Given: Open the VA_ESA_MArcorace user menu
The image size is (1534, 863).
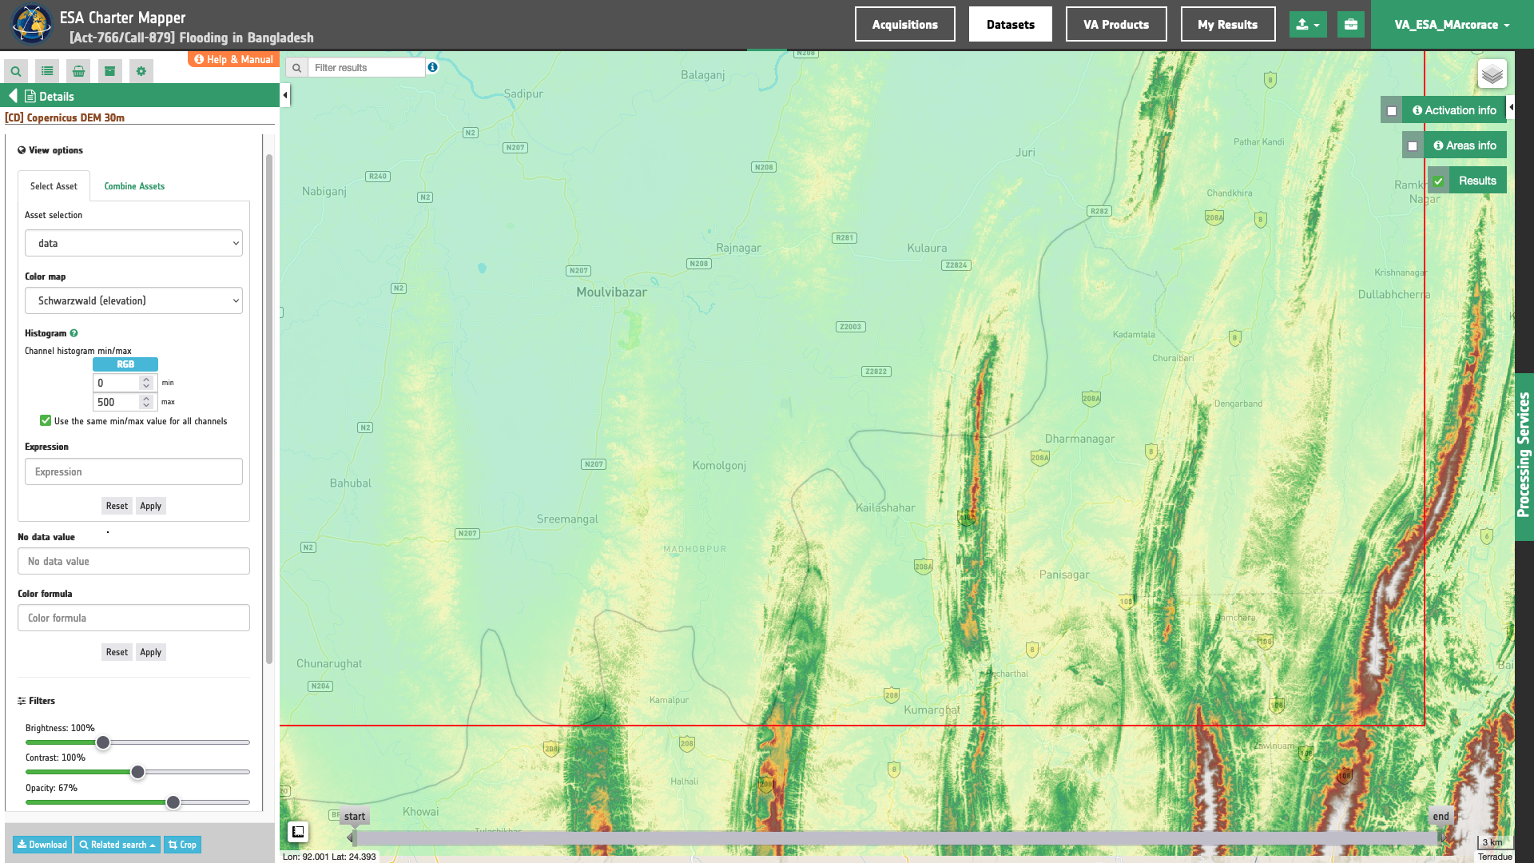Looking at the screenshot, I should 1452,25.
